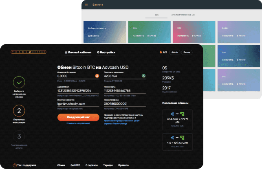Click the Ripple icon in 4 $ exchange card
This screenshot has width=262, height=169.
172,138
